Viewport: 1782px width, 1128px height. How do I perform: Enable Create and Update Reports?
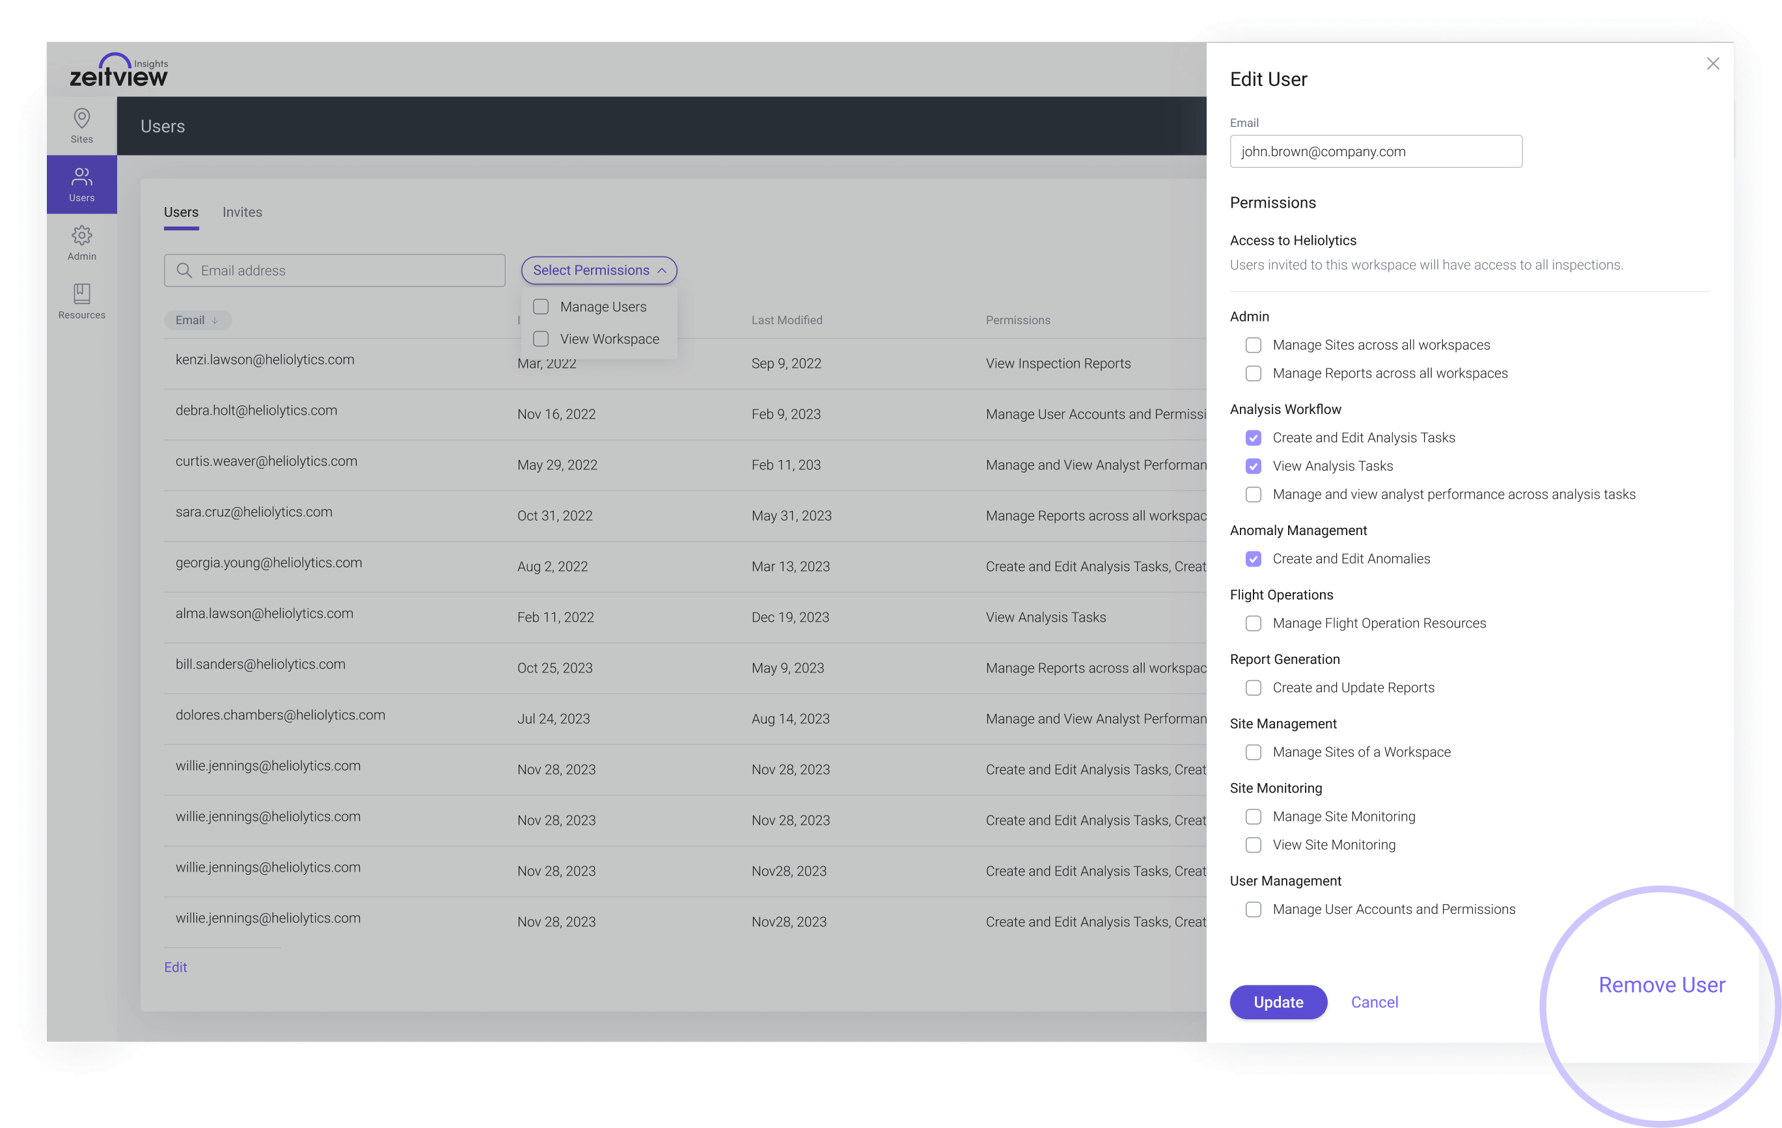click(1253, 687)
